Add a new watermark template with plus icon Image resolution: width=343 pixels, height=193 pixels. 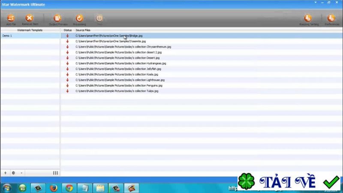[x=5, y=173]
